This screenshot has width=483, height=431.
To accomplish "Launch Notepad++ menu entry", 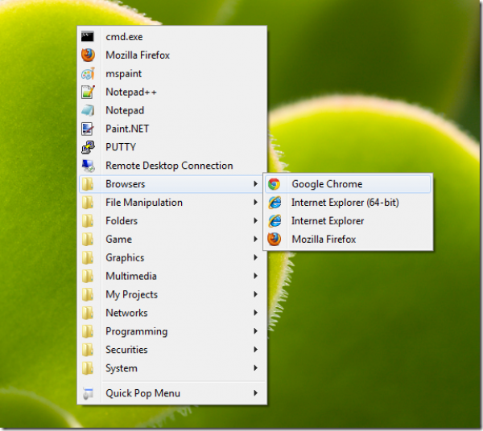I will pos(131,92).
